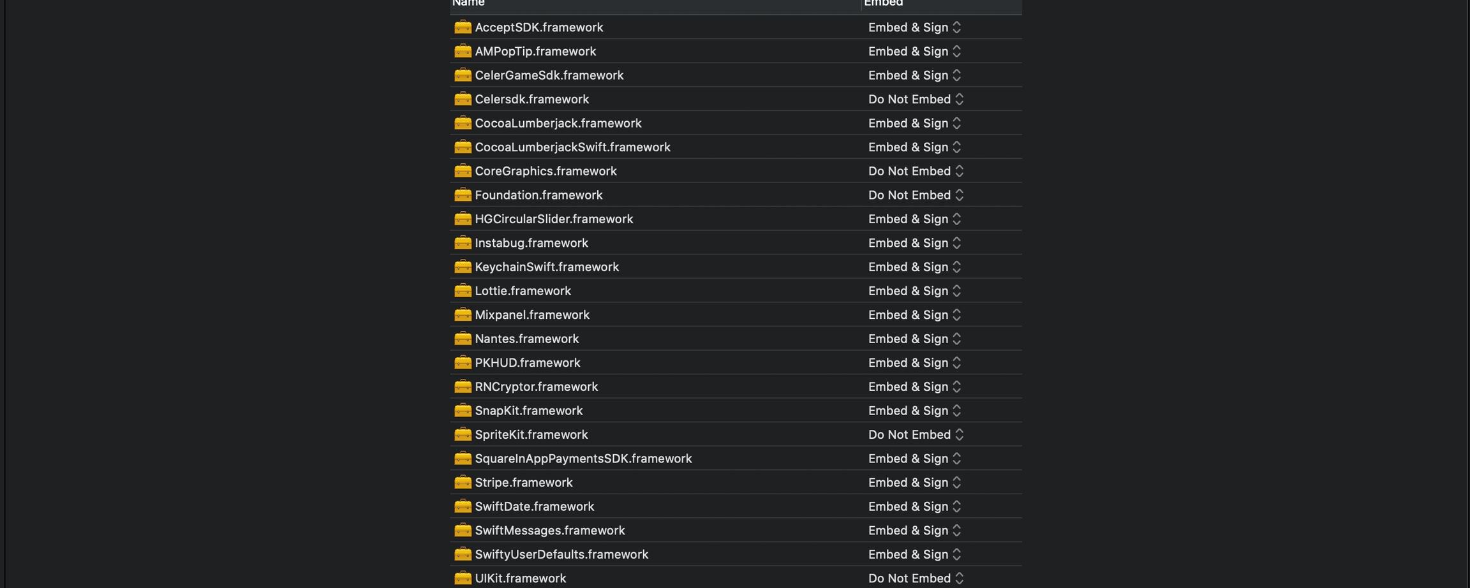Viewport: 1470px width, 588px height.
Task: Click the AcceptSDK.framework toolbox icon
Action: [463, 27]
